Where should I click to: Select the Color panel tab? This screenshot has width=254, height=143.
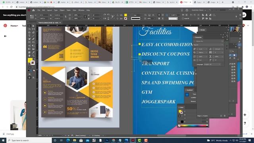(x=181, y=107)
